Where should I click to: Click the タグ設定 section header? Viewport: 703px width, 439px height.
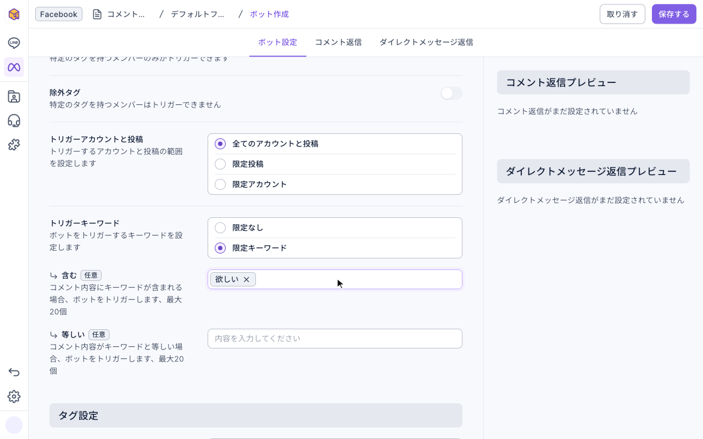[x=256, y=415]
